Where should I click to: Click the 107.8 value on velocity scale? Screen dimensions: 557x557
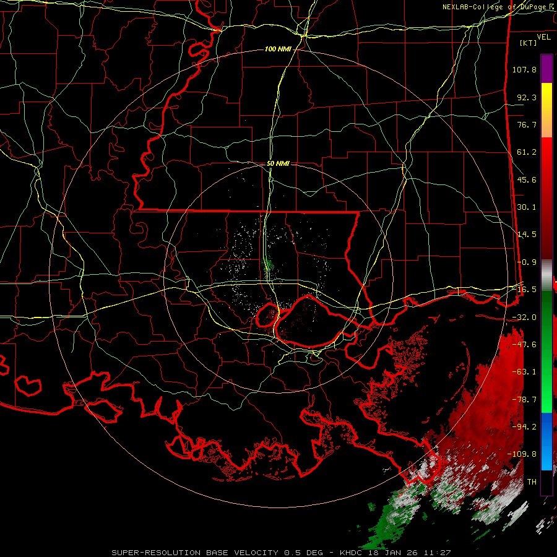click(524, 69)
